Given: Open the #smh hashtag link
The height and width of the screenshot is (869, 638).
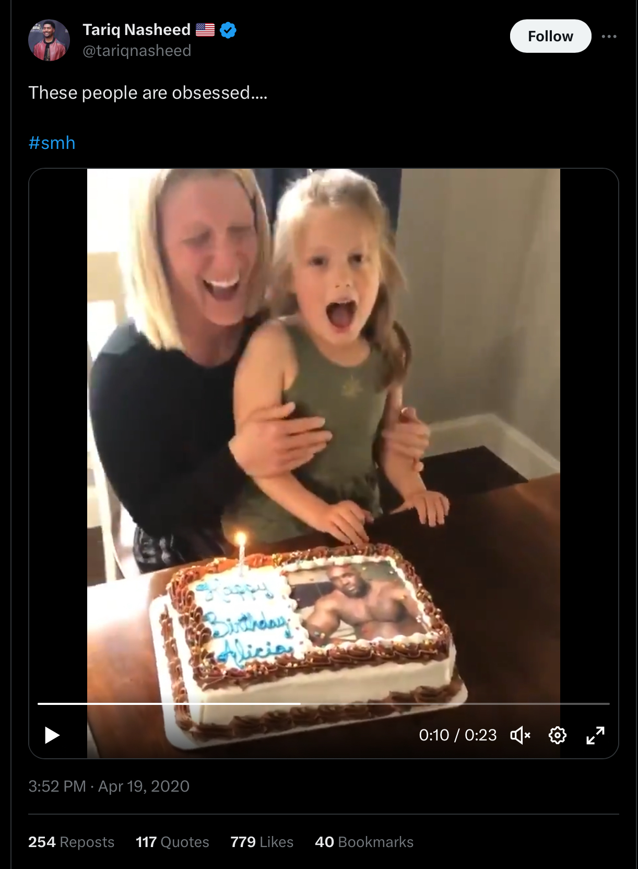Looking at the screenshot, I should pyautogui.click(x=52, y=143).
